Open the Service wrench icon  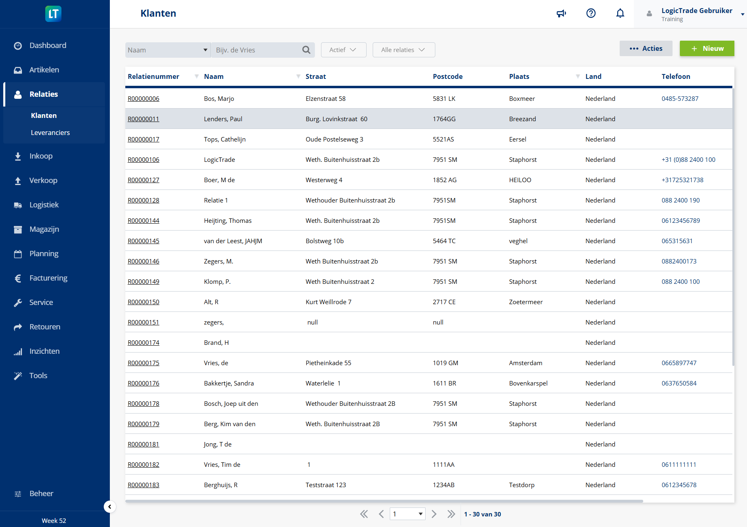click(18, 302)
